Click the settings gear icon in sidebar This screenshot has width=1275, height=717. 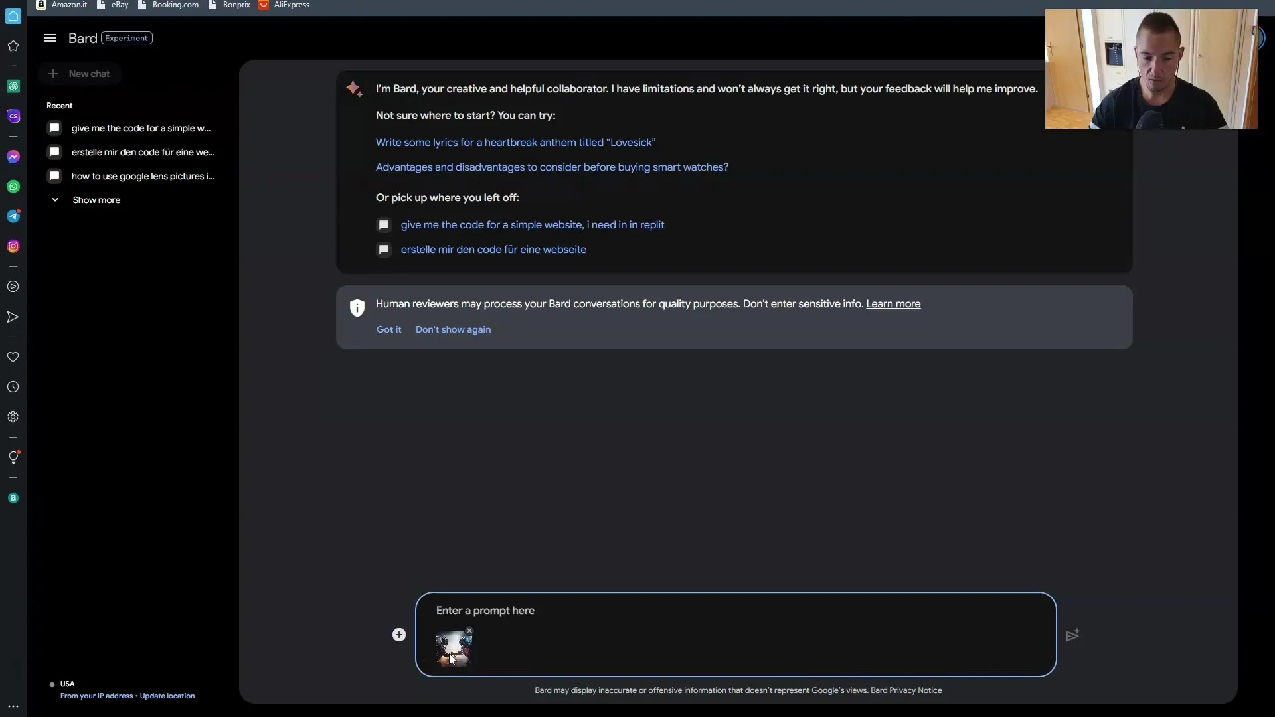[x=13, y=416]
